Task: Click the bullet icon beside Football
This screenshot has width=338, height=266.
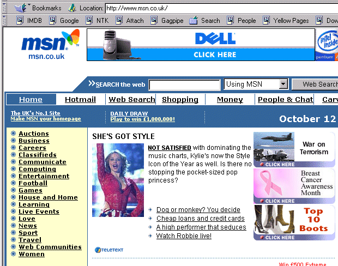Action: tap(14, 183)
